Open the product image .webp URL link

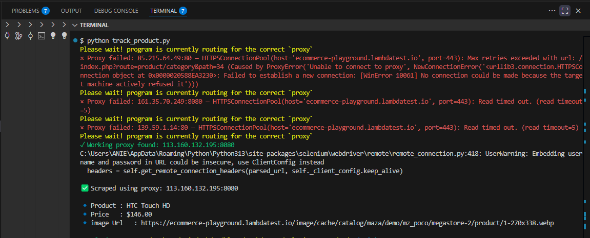[347, 223]
